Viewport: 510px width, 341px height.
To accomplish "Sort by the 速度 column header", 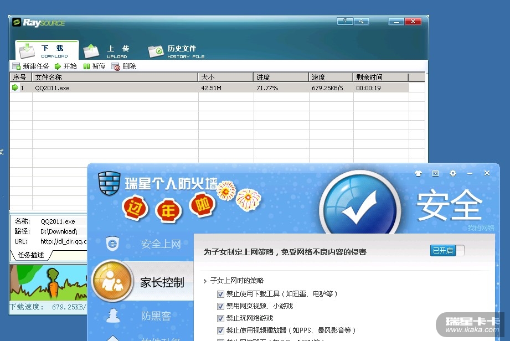I will (x=331, y=77).
